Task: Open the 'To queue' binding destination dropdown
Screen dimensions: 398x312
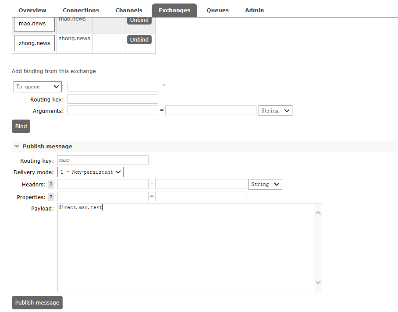Action: [38, 87]
